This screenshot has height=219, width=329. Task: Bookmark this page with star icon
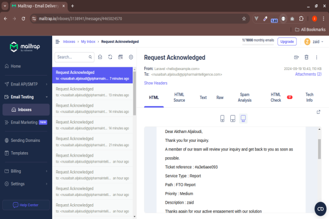coord(244,19)
